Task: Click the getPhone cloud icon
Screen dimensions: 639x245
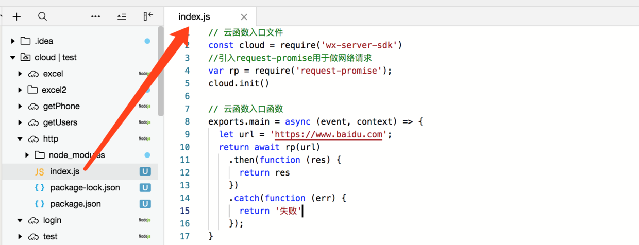Action: pos(33,107)
